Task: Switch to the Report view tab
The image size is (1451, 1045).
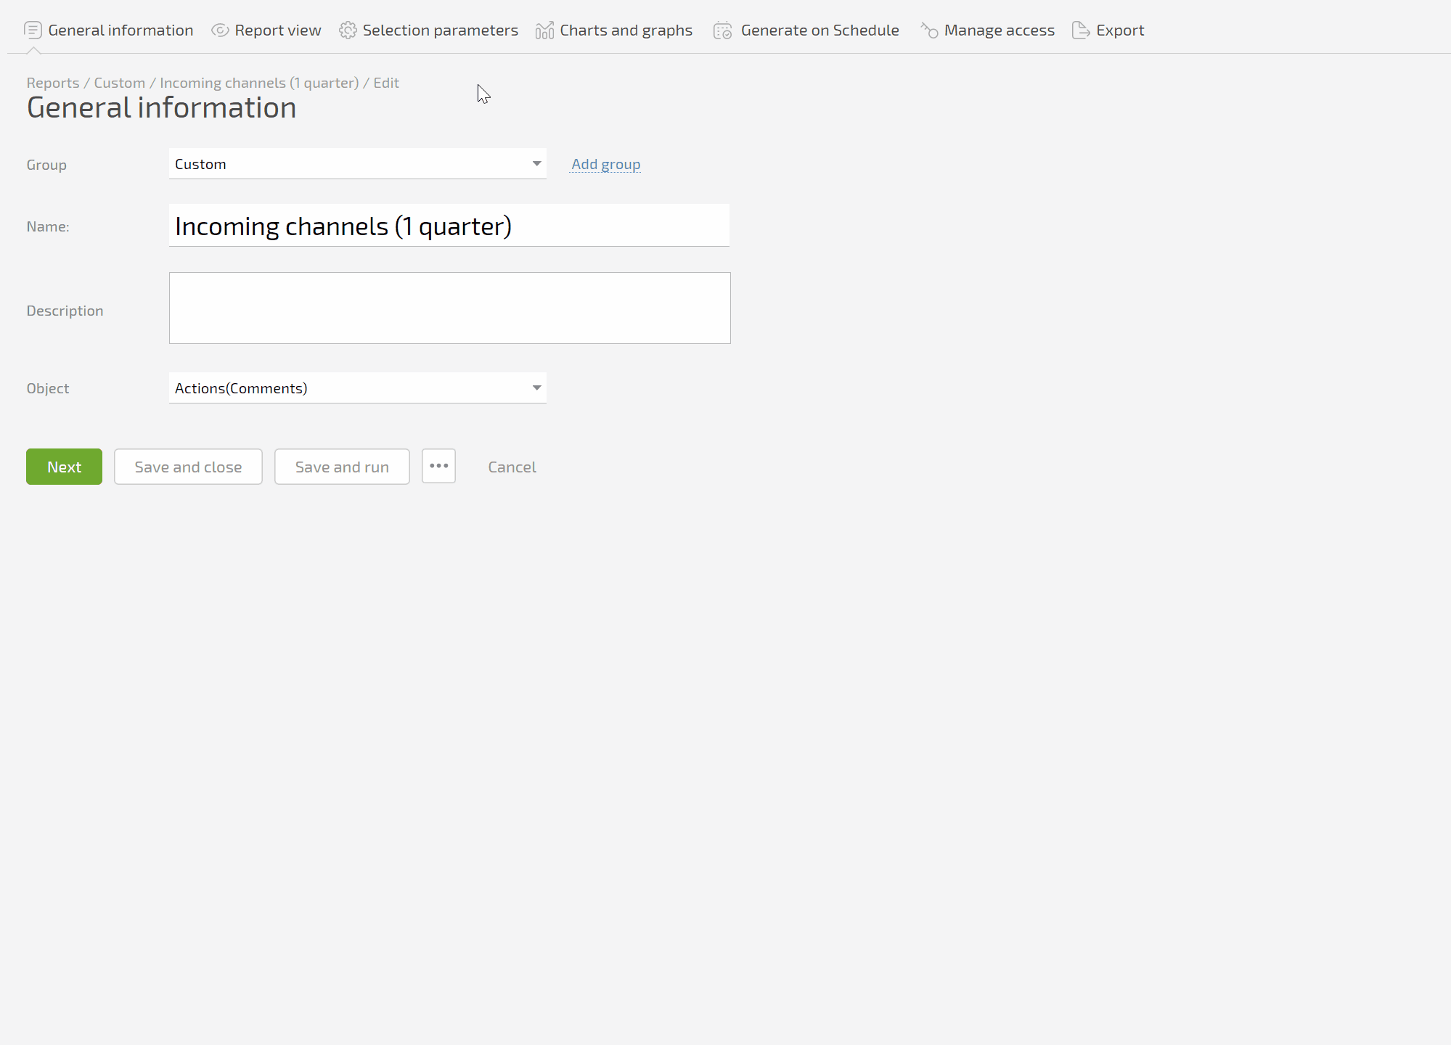Action: pos(277,30)
